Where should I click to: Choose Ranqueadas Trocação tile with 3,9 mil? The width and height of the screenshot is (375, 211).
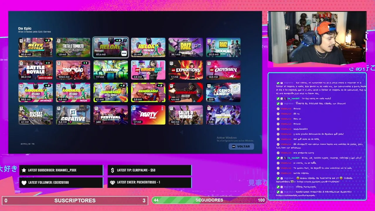pyautogui.click(x=148, y=92)
